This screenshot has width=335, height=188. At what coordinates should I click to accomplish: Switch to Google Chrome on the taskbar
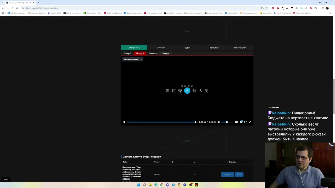(x=162, y=185)
